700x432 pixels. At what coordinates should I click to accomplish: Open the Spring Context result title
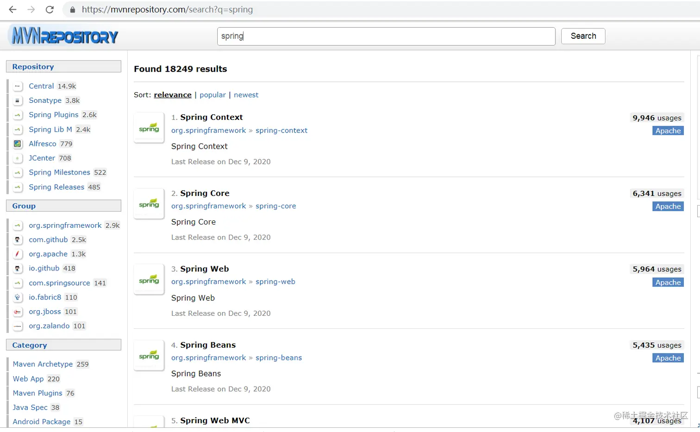tap(211, 117)
